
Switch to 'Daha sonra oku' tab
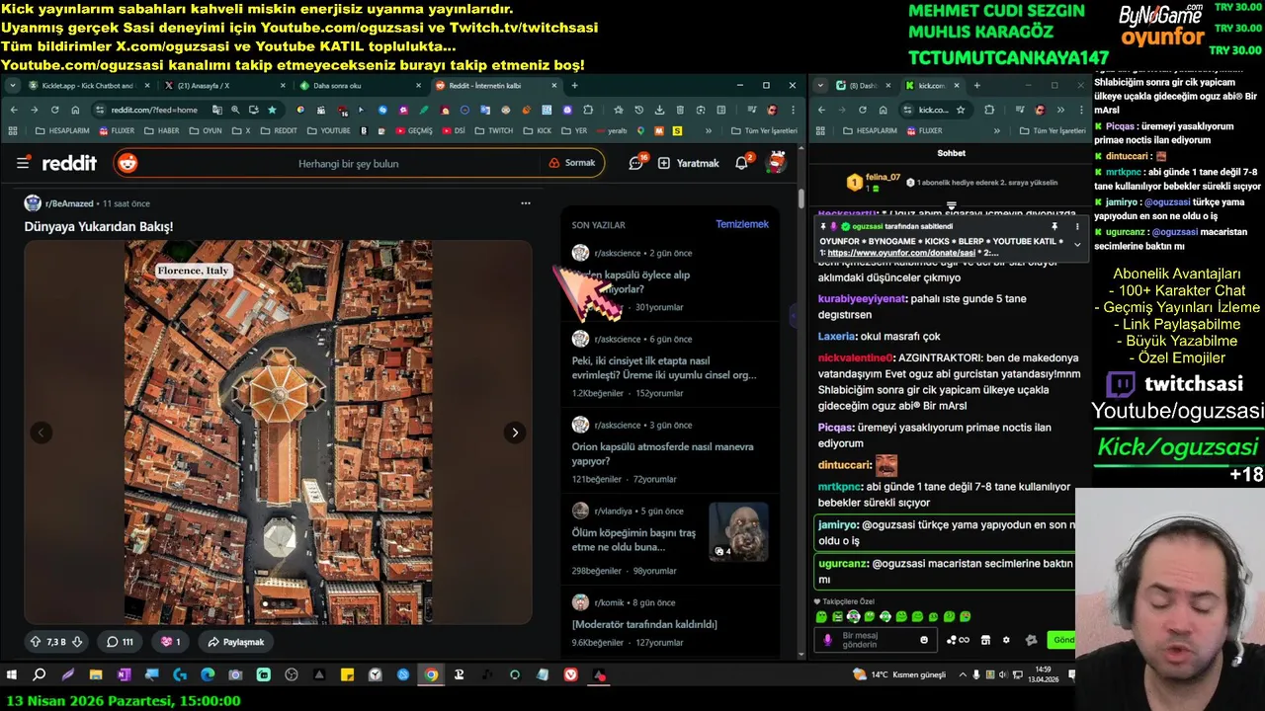coord(358,86)
